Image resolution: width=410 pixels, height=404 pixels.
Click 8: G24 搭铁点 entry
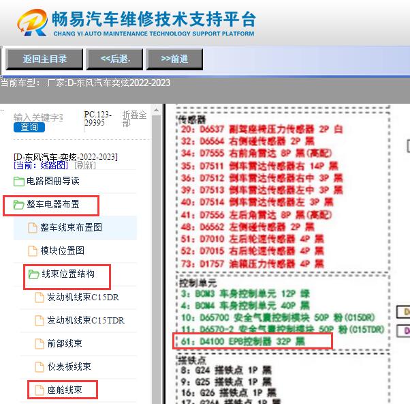(x=226, y=370)
